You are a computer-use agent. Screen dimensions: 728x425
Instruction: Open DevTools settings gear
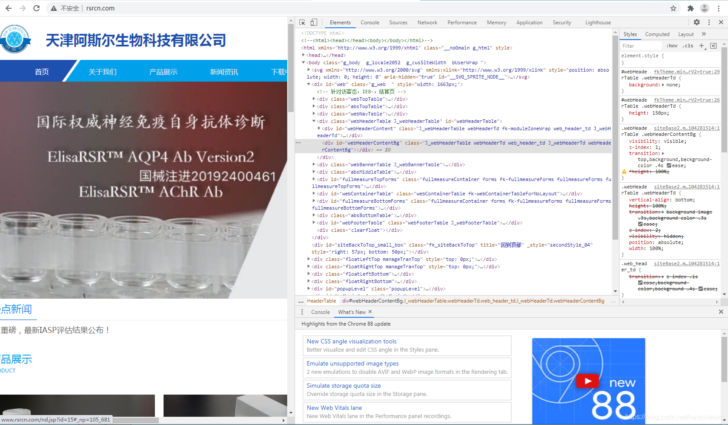[x=697, y=22]
